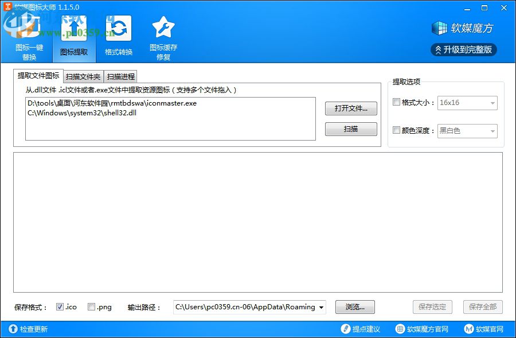Enable the 颜色深度 checkbox

pyautogui.click(x=397, y=130)
